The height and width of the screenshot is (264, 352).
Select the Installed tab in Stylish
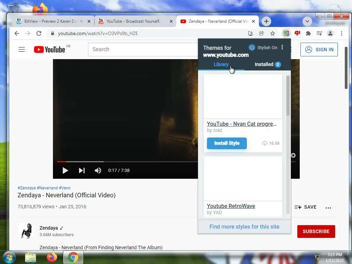pos(267,64)
